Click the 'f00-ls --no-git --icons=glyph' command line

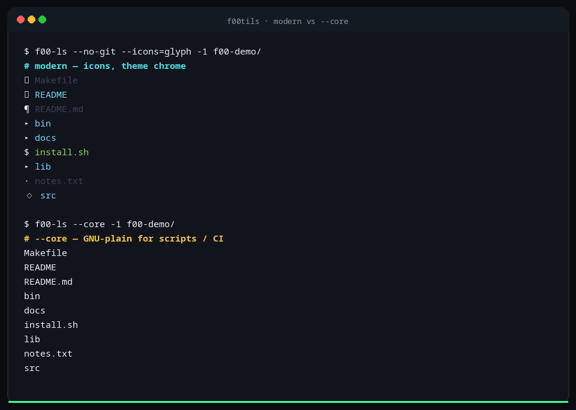(x=143, y=52)
